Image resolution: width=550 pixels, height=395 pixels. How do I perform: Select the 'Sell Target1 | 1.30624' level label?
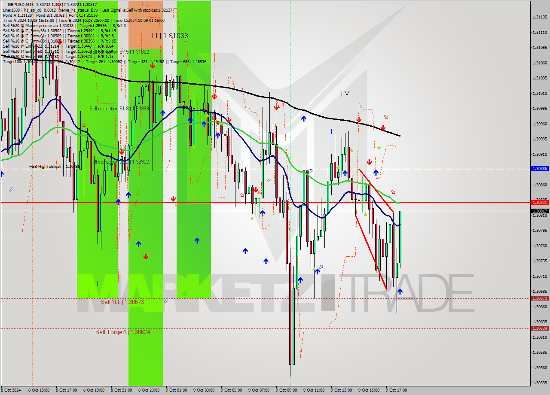coord(122,332)
